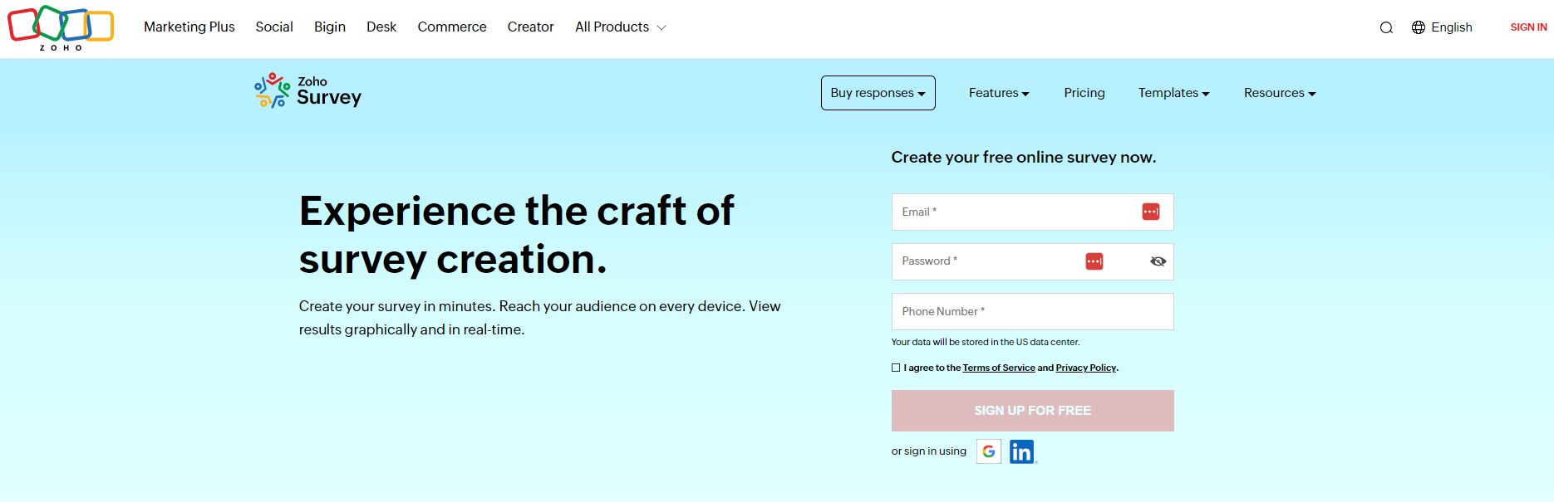Screen dimensions: 1554x502
Task: Open the Terms of Service link
Action: (999, 368)
